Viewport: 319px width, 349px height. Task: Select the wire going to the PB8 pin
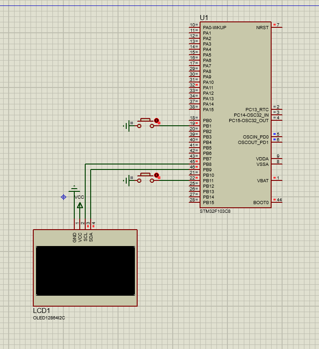(x=137, y=164)
